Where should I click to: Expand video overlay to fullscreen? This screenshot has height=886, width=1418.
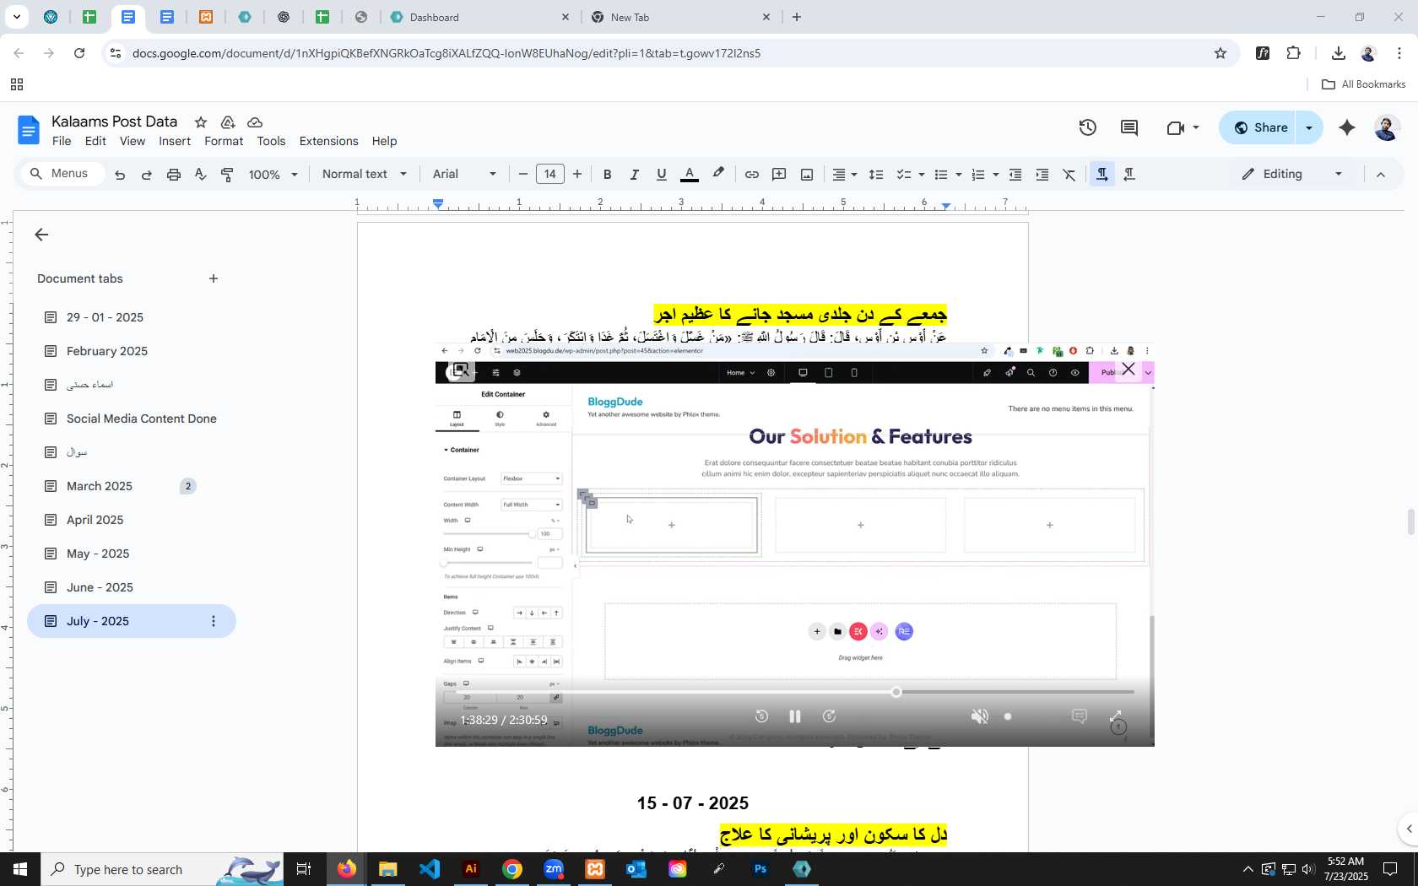[1116, 716]
